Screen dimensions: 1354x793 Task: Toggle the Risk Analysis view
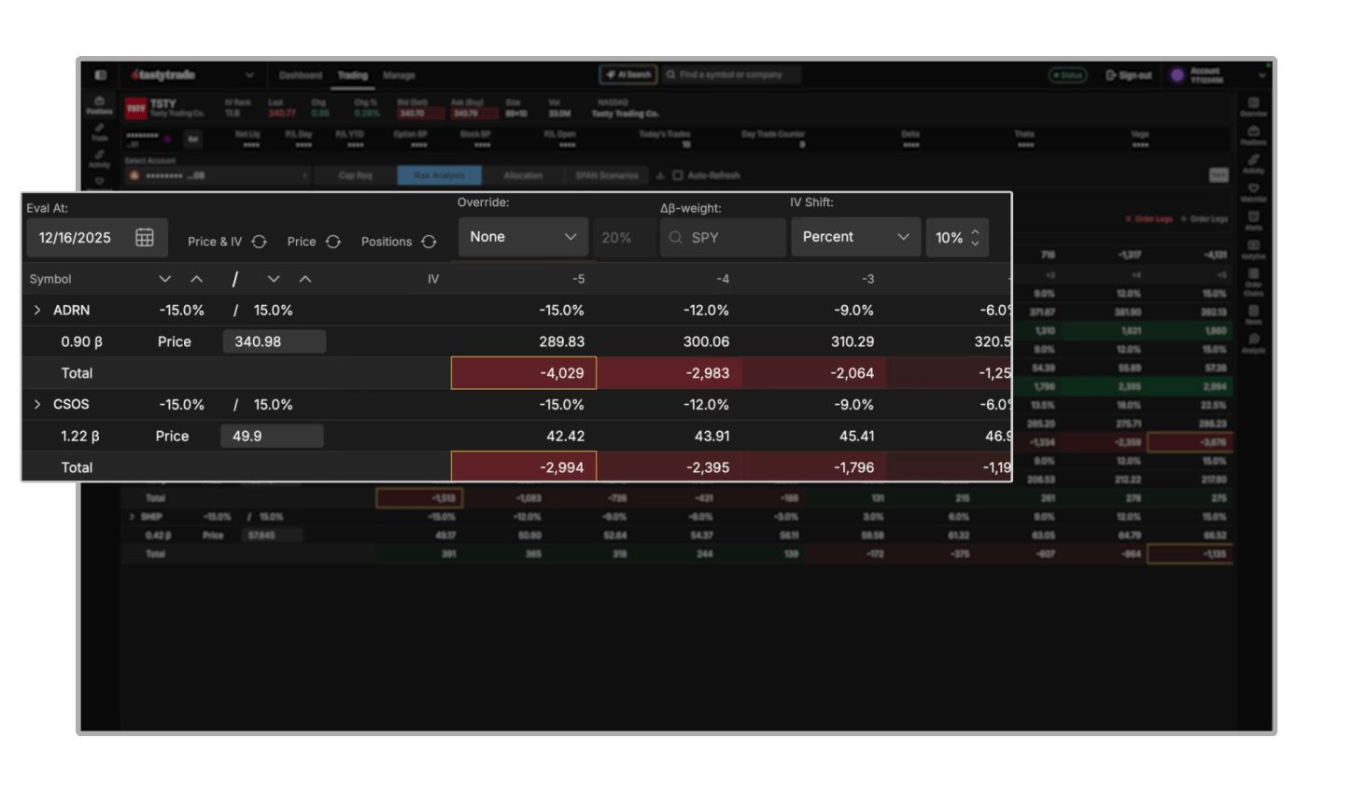click(x=440, y=175)
